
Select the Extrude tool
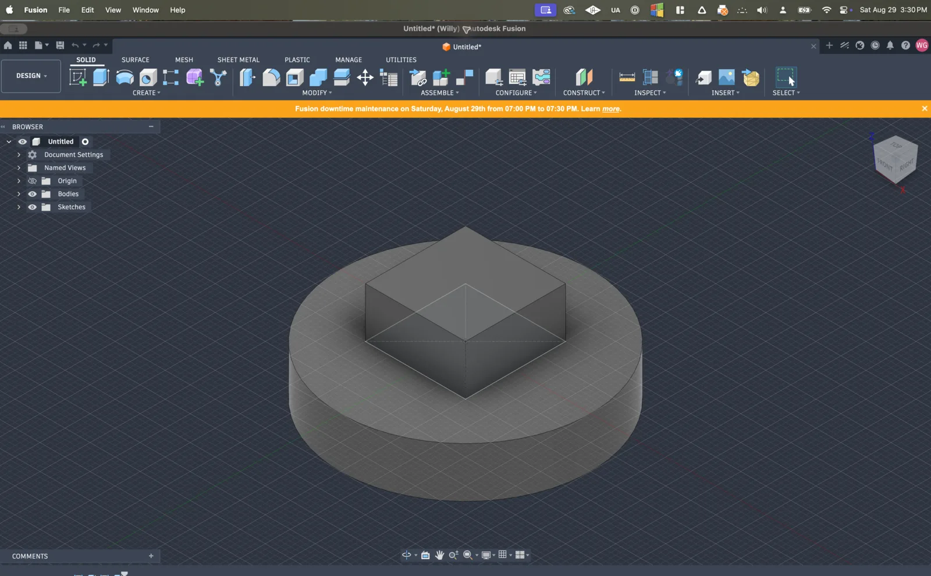pos(101,77)
